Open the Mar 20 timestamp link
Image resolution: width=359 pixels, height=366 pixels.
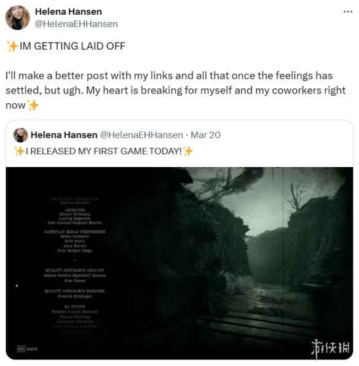coord(205,135)
